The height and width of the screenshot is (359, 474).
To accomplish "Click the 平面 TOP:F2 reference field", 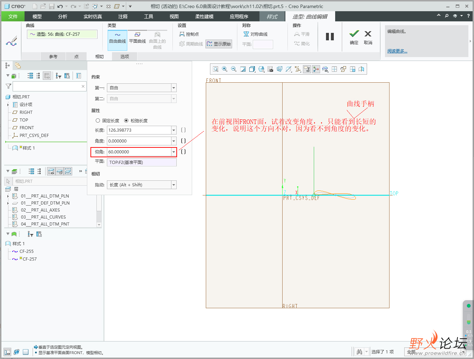I will (142, 163).
